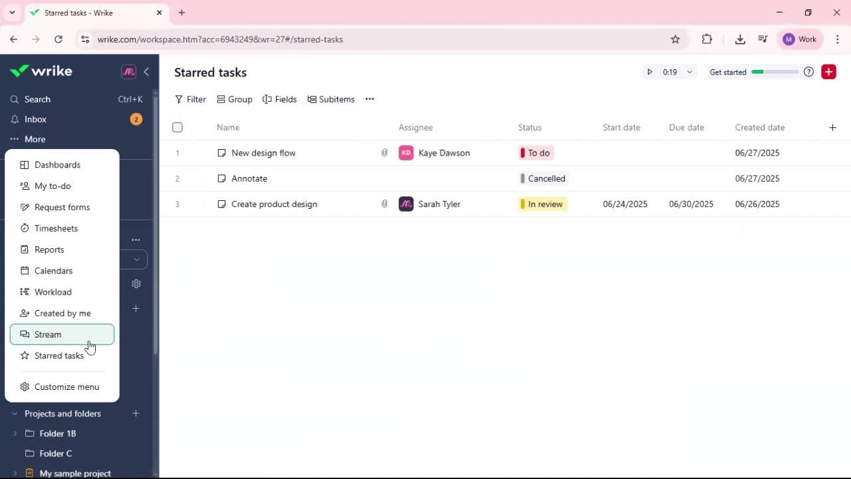Screen dimensions: 851x479
Task: Open Created by me menu entry
Action: coord(62,313)
